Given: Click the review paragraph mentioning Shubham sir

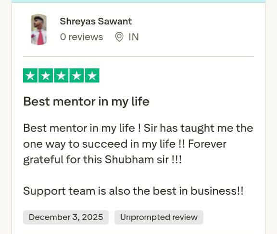Looking at the screenshot, I should point(138,144).
